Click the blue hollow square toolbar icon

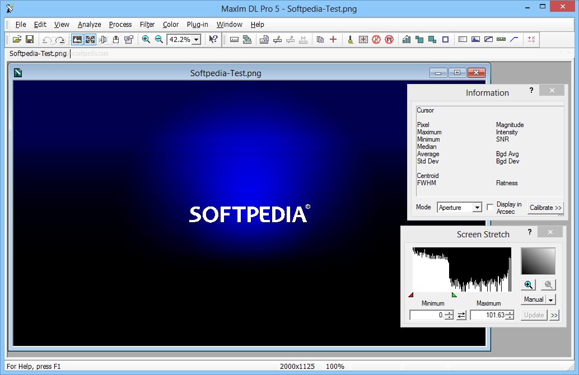coord(445,40)
